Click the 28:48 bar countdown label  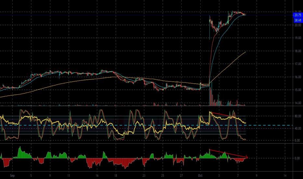click(298, 20)
